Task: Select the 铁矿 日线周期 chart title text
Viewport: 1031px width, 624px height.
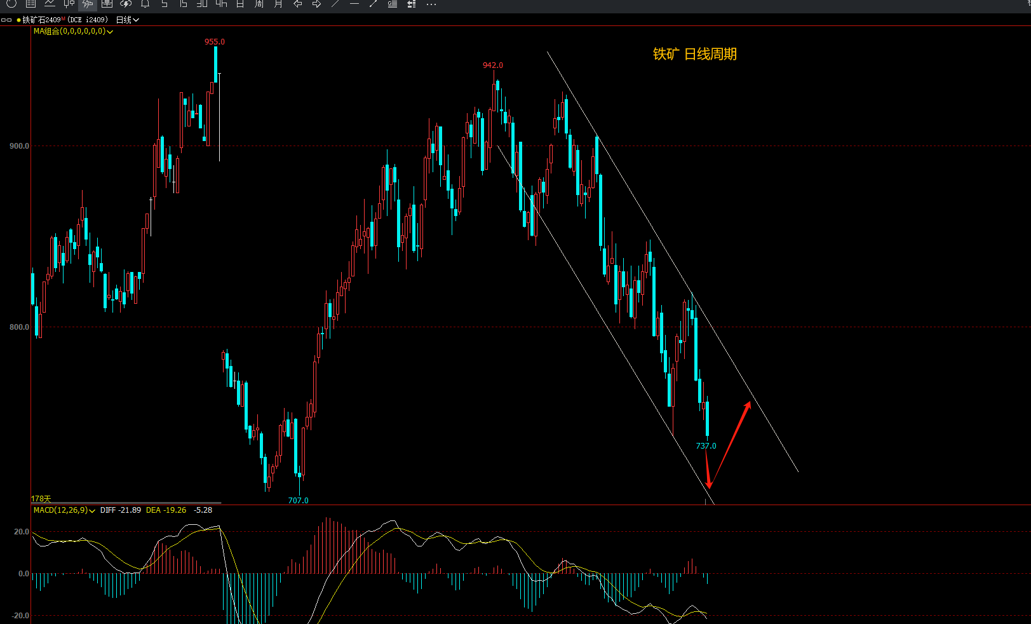Action: (695, 55)
